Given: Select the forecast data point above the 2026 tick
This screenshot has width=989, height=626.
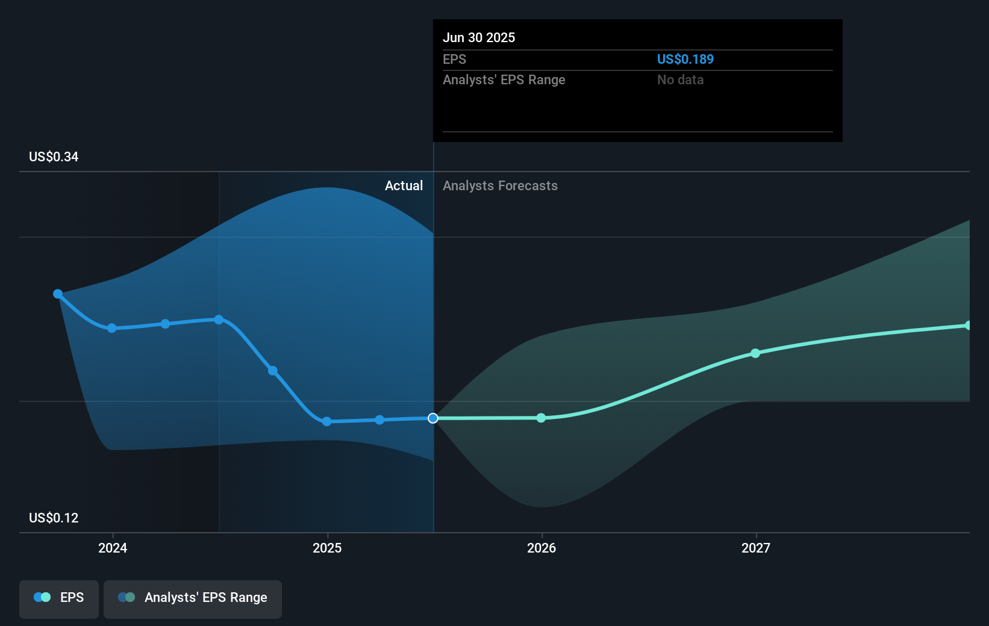Looking at the screenshot, I should click(541, 418).
